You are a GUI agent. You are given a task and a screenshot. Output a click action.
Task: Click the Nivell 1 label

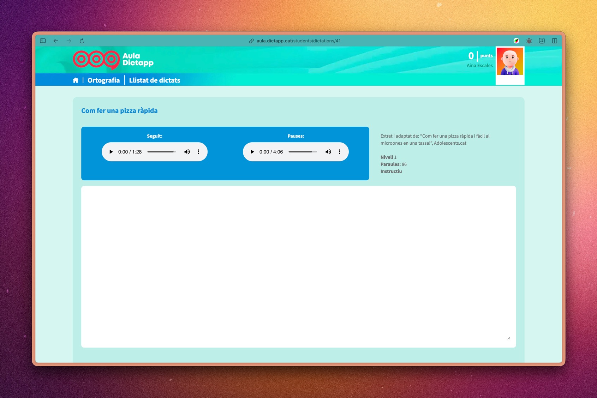tap(388, 157)
